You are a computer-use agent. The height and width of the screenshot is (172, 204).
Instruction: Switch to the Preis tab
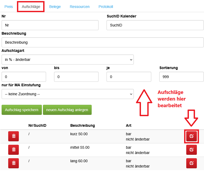click(9, 7)
